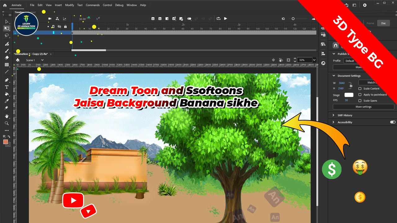Toggle the Accessibility switch
Viewport: 397px width, 223px height.
click(x=393, y=122)
